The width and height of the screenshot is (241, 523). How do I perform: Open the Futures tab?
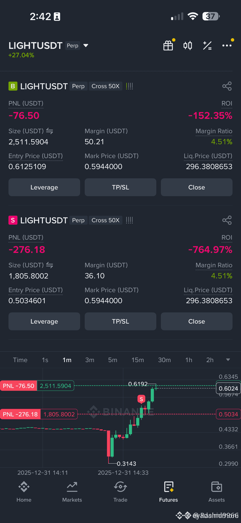169,492
